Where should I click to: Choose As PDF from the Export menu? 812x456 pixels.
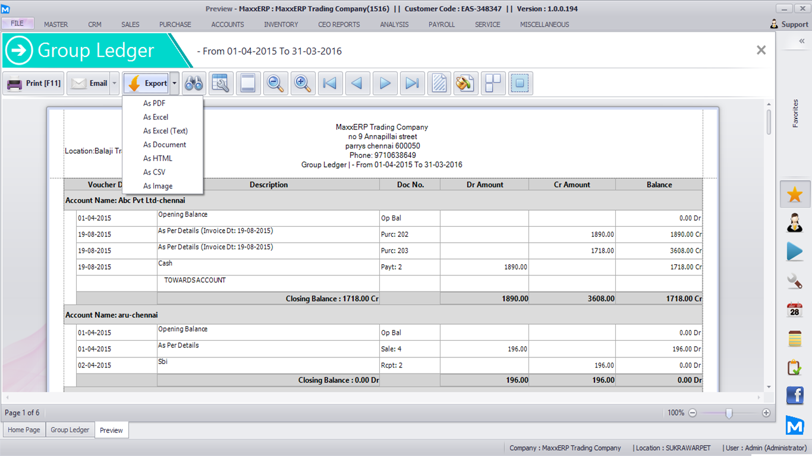(x=154, y=103)
